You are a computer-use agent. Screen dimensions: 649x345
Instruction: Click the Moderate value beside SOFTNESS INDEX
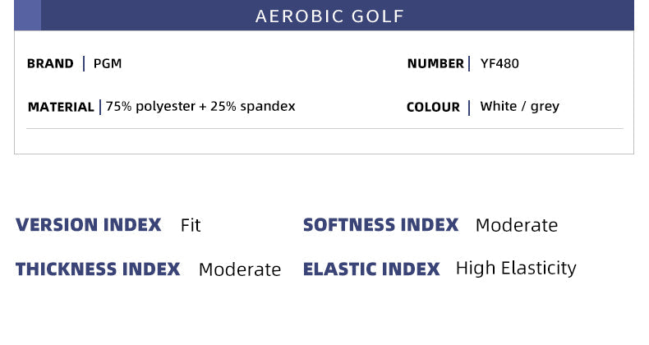[x=516, y=225]
